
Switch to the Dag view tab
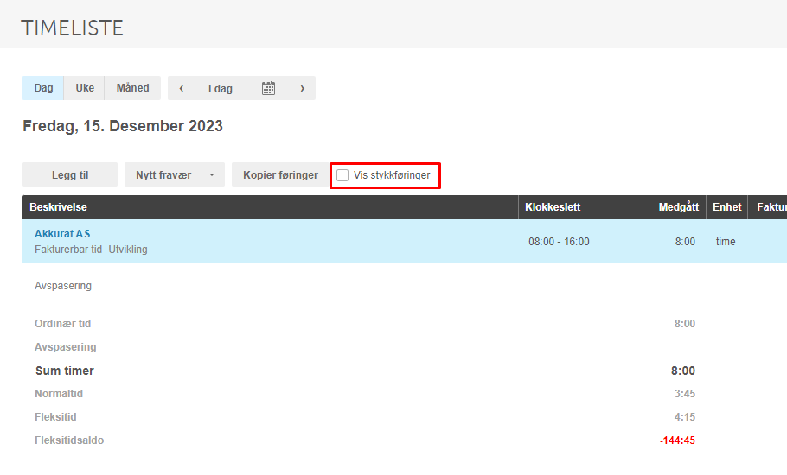[x=43, y=88]
